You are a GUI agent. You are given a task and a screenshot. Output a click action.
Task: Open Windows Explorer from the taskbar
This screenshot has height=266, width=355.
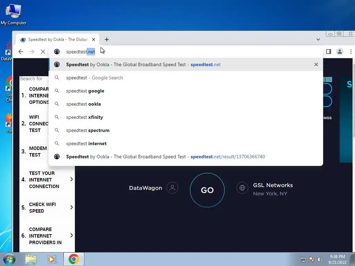(31, 259)
